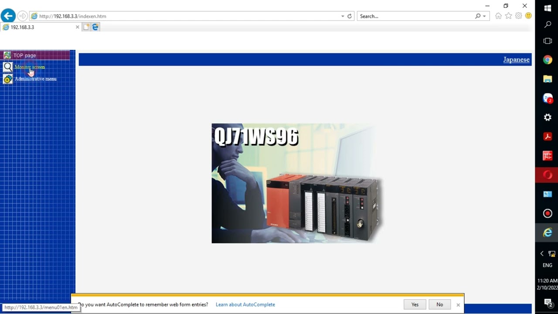The image size is (558, 314).
Task: Open Favorites with the star icon
Action: [x=508, y=16]
